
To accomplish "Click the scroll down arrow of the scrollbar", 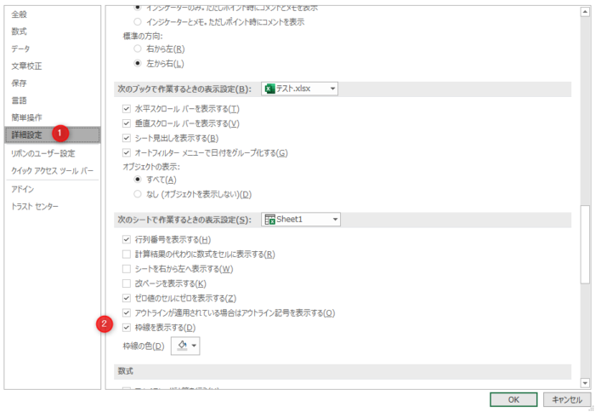I will [x=586, y=385].
